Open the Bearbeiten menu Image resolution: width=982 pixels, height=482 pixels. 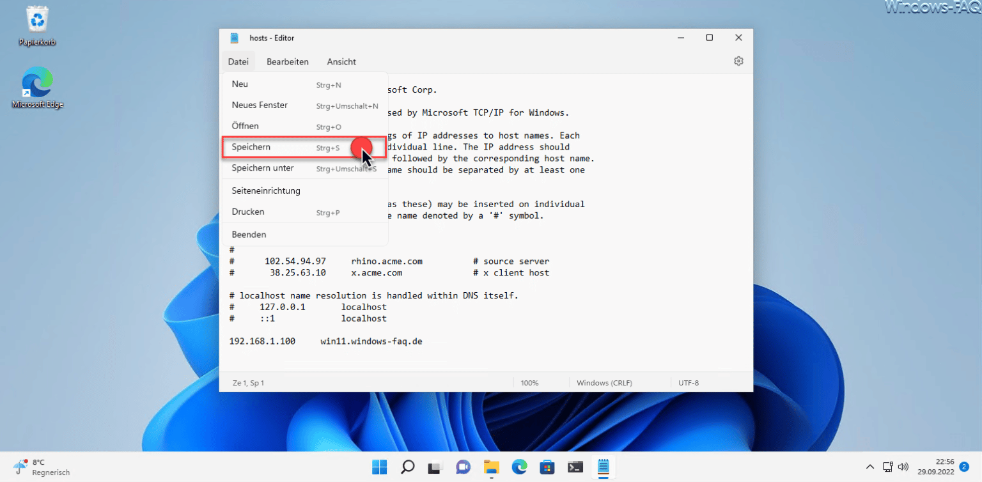tap(288, 61)
